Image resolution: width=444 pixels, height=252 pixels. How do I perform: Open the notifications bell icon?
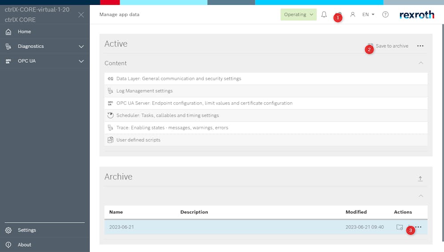click(324, 15)
